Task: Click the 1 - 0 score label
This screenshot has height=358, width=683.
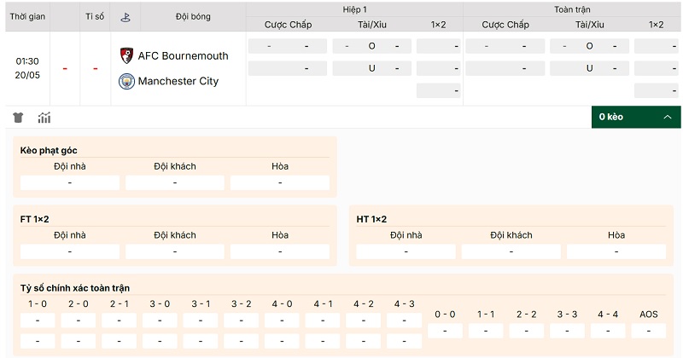Action: pos(38,304)
